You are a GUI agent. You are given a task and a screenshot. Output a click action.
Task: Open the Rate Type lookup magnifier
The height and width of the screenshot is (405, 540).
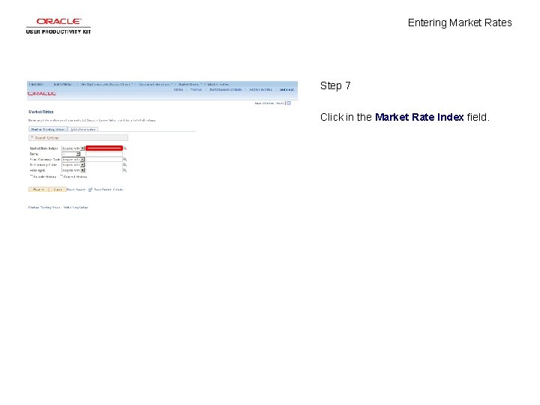(124, 170)
